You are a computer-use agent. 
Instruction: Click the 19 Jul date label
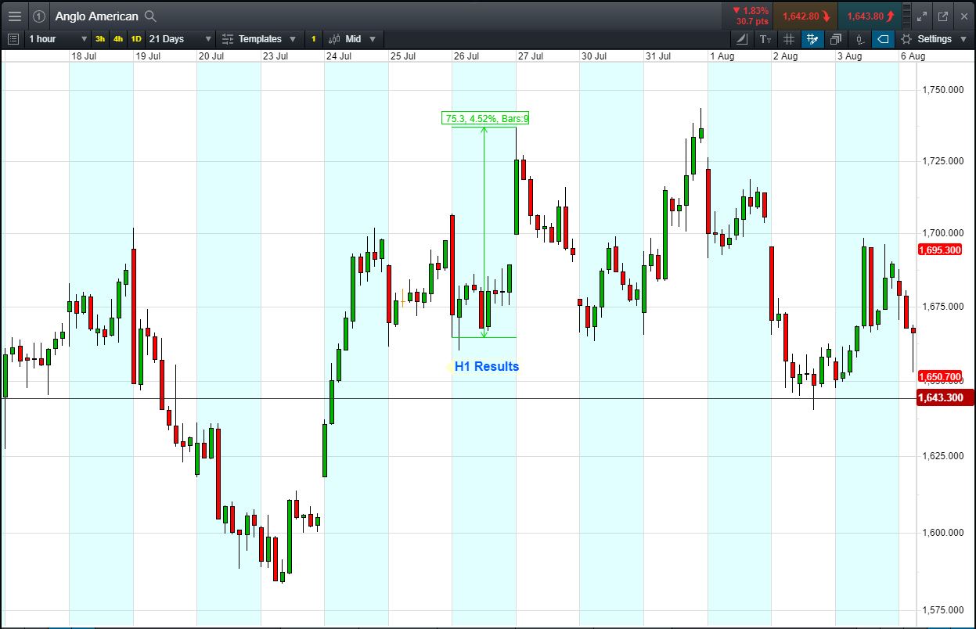coord(148,56)
